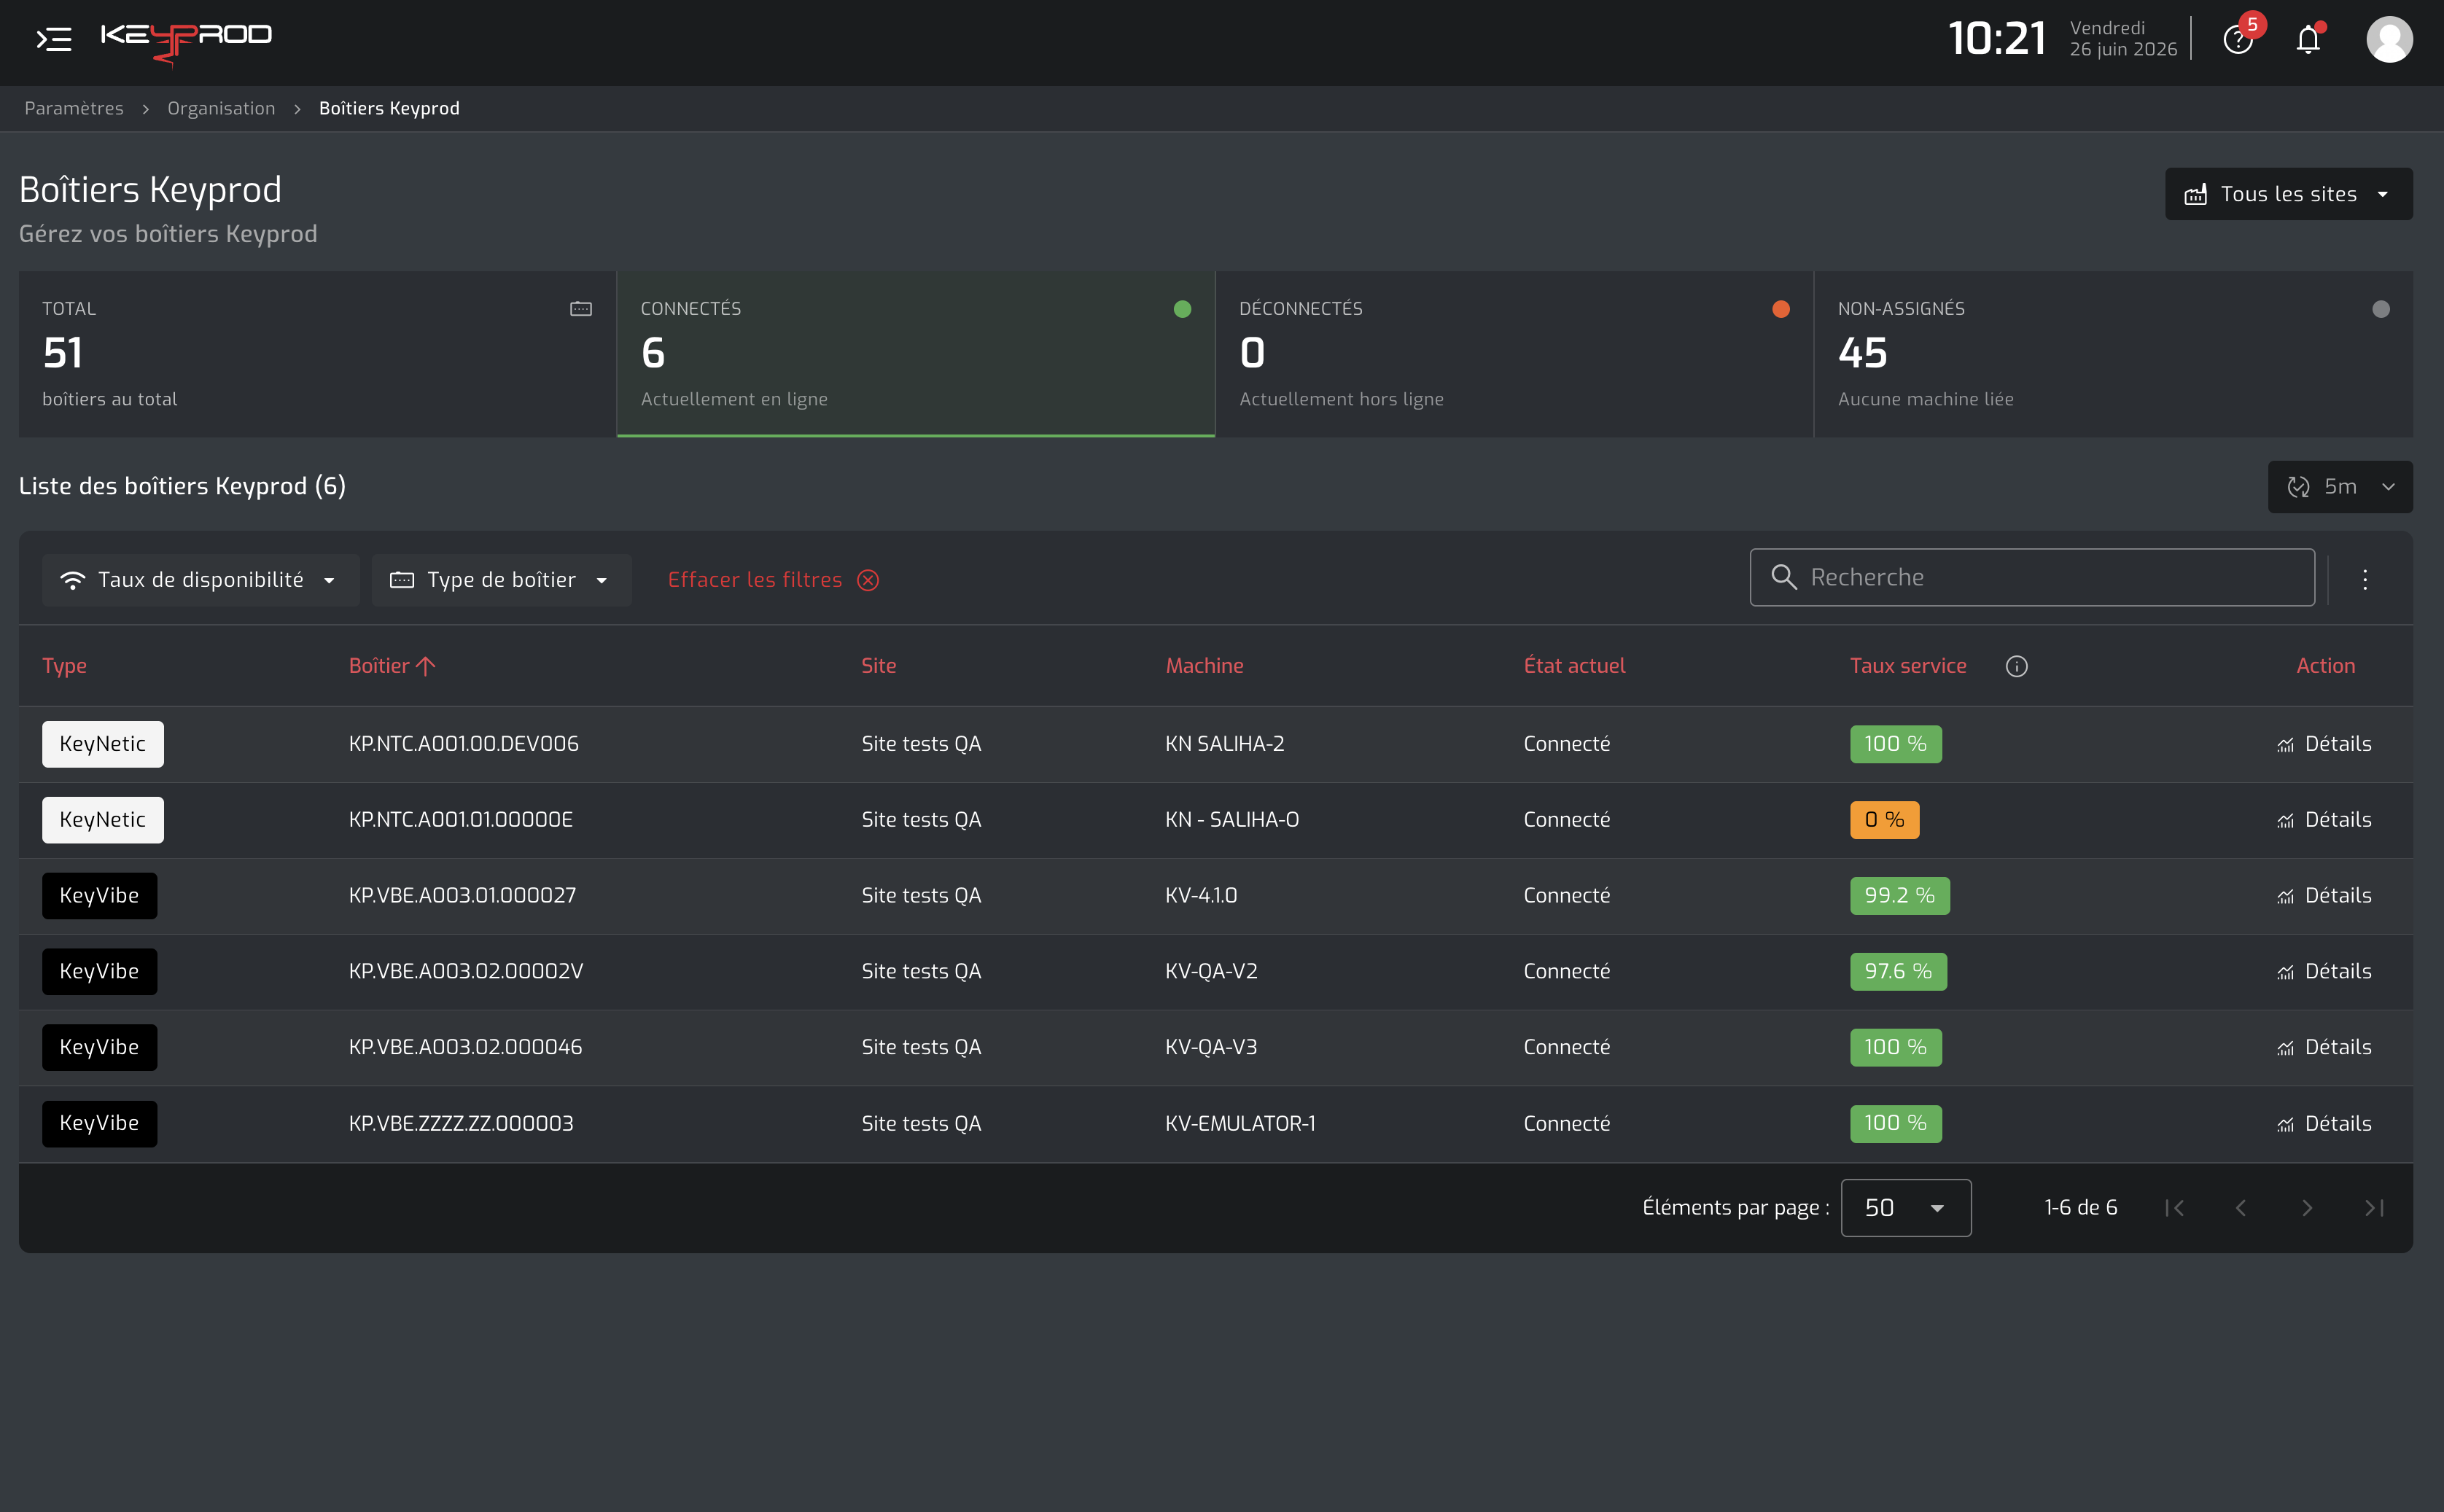Filter by the Déconnectés card
This screenshot has height=1512, width=2444.
coord(1514,354)
